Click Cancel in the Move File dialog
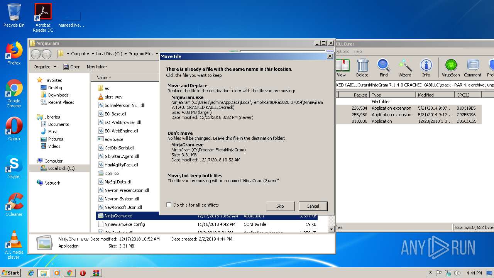 pyautogui.click(x=313, y=206)
